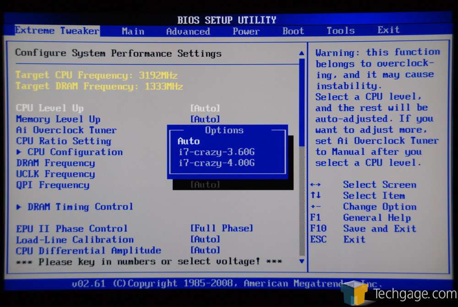Click Target CPU Frequency 3192MHz text

click(x=96, y=75)
